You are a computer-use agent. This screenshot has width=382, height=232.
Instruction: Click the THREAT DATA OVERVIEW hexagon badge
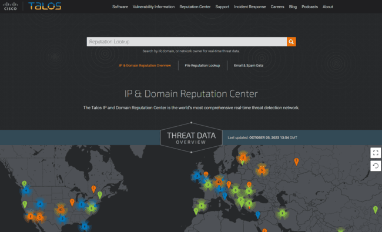click(191, 137)
